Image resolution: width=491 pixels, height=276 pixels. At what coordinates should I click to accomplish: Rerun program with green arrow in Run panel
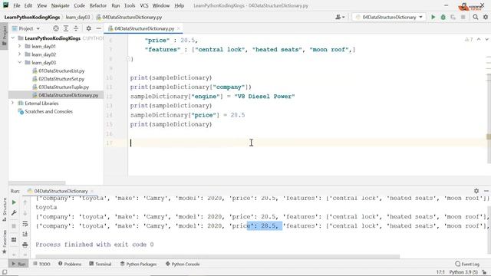pos(14,202)
